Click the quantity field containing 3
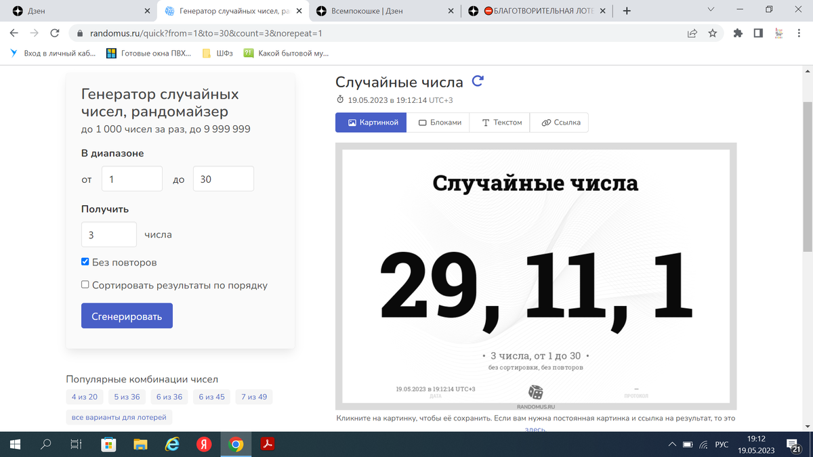The width and height of the screenshot is (813, 457). (x=109, y=235)
